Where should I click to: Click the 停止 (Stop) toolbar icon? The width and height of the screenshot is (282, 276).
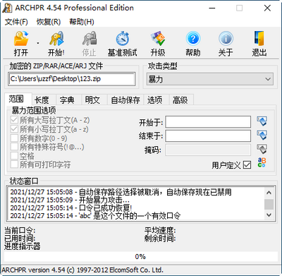point(90,38)
